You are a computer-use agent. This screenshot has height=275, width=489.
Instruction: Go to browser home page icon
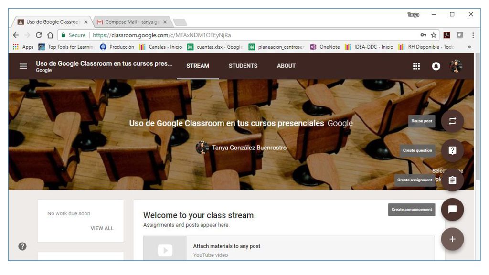coord(50,35)
